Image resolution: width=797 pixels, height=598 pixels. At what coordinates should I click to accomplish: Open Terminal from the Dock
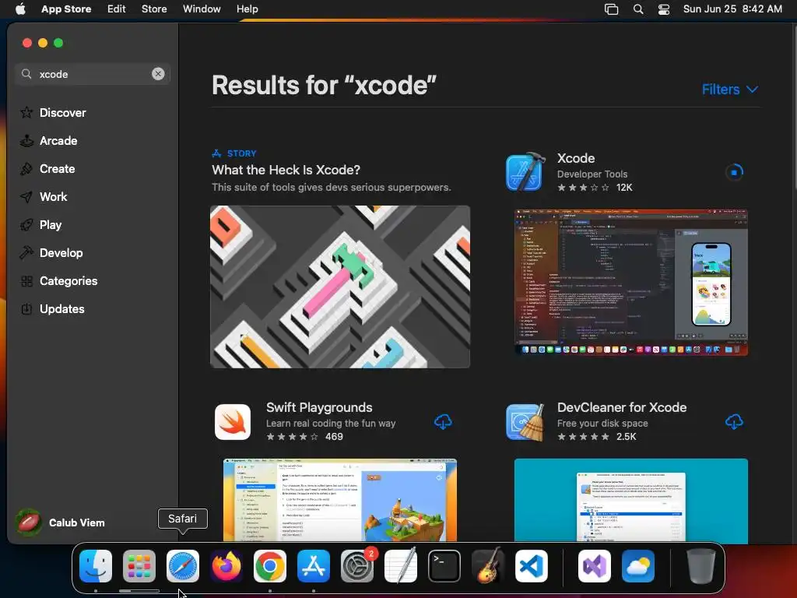[x=444, y=566]
